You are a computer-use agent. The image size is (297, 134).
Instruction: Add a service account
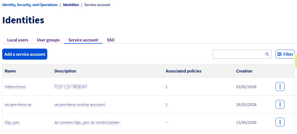[25, 54]
